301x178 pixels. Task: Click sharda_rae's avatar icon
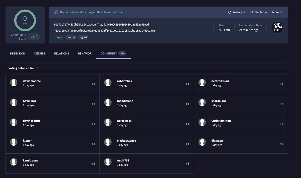coord(202,102)
